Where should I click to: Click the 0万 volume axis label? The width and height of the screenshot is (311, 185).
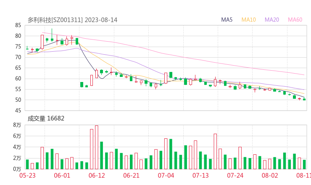17,169
